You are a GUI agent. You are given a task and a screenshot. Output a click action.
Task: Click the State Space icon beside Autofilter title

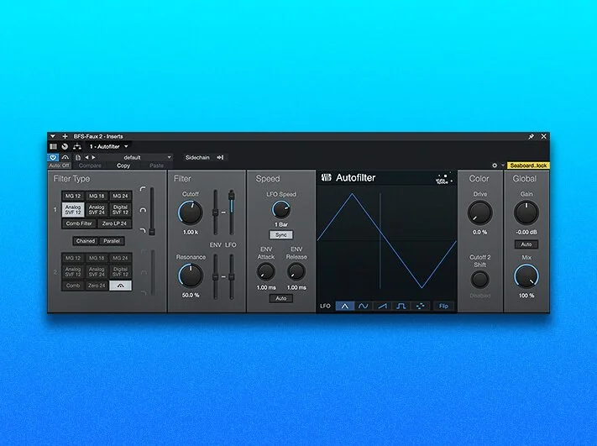[x=444, y=178]
